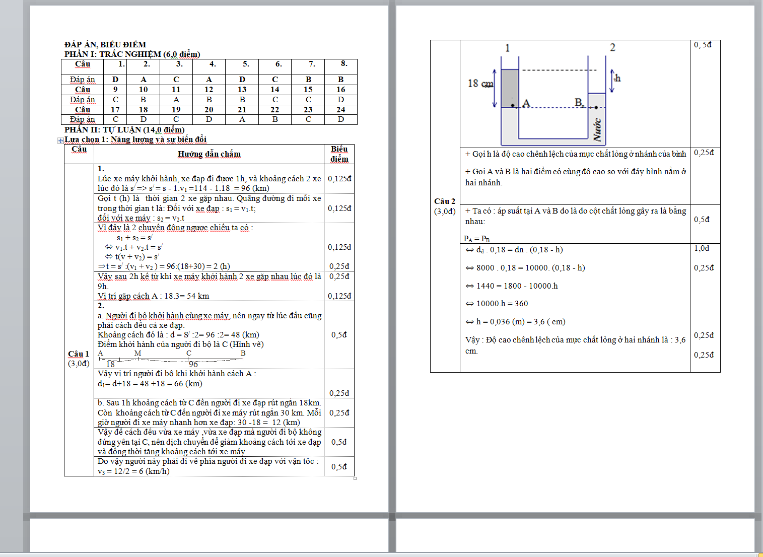Click question number 24 in the answer table

(x=341, y=109)
